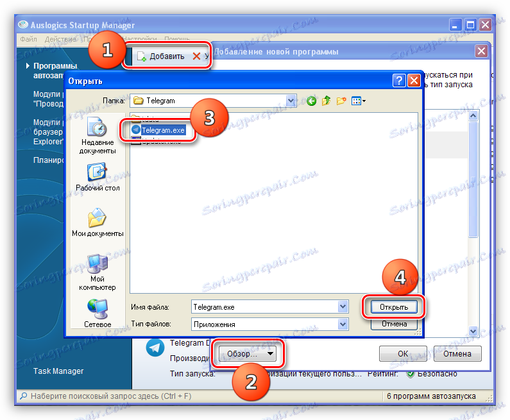The image size is (510, 420).
Task: Close the Открыть dialog
Action: pyautogui.click(x=414, y=80)
